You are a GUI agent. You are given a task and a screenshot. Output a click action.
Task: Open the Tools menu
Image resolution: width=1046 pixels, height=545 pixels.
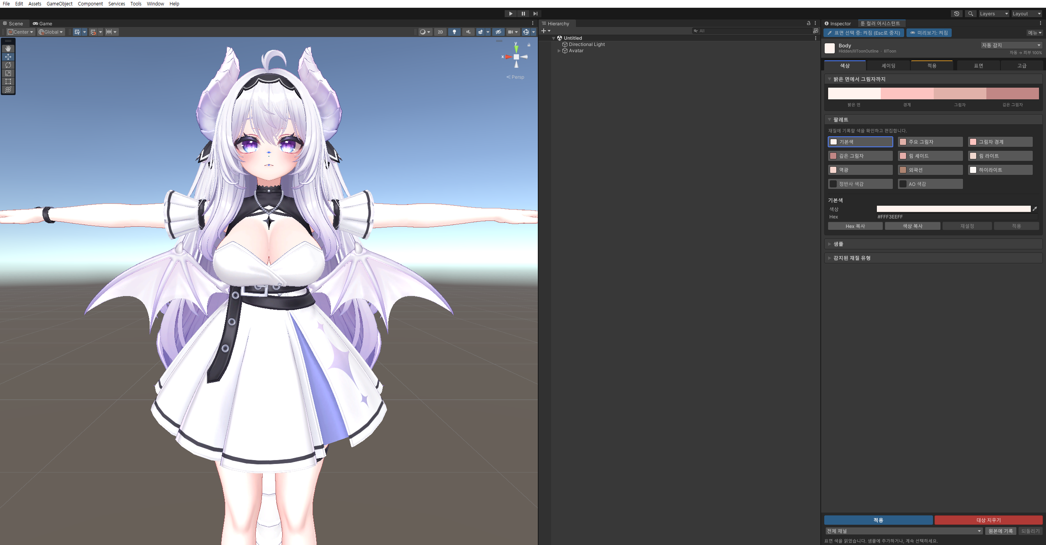pyautogui.click(x=136, y=4)
